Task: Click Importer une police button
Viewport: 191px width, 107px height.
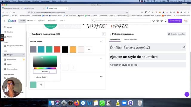Action: click(177, 34)
